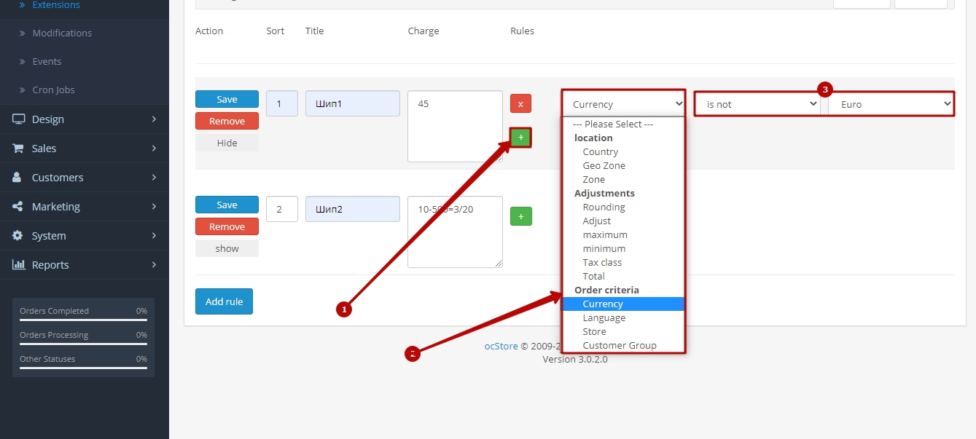The width and height of the screenshot is (976, 439).
Task: Select maximum option in list
Action: (x=623, y=234)
